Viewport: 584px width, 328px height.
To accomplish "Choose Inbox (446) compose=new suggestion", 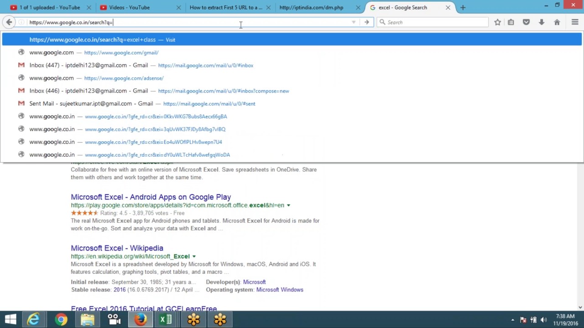I will (x=292, y=91).
